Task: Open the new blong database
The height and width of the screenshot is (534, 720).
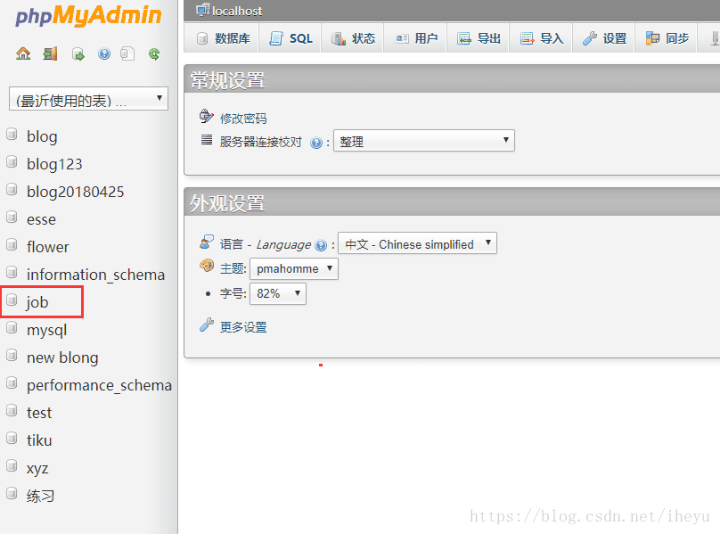Action: pos(62,357)
